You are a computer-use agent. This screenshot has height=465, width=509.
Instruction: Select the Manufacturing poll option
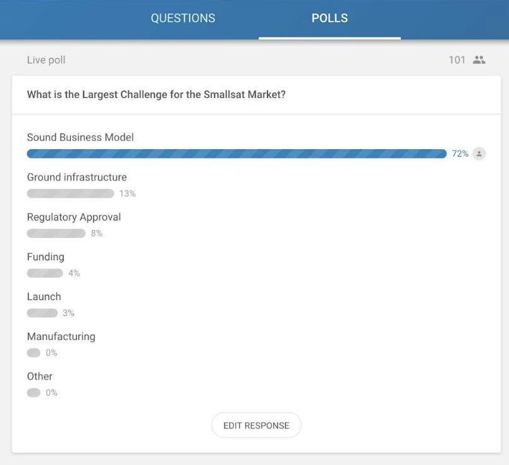point(61,336)
